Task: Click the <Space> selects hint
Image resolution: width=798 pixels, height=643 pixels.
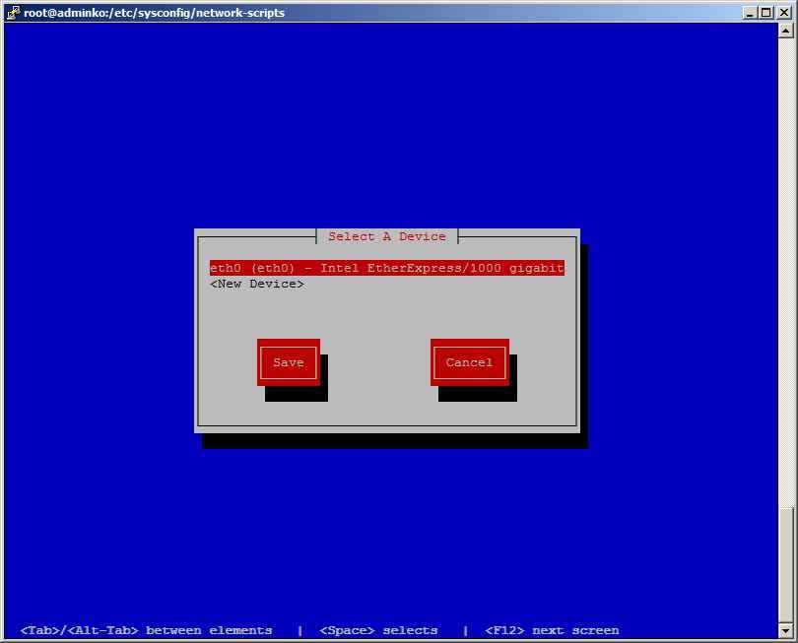Action: tap(378, 630)
